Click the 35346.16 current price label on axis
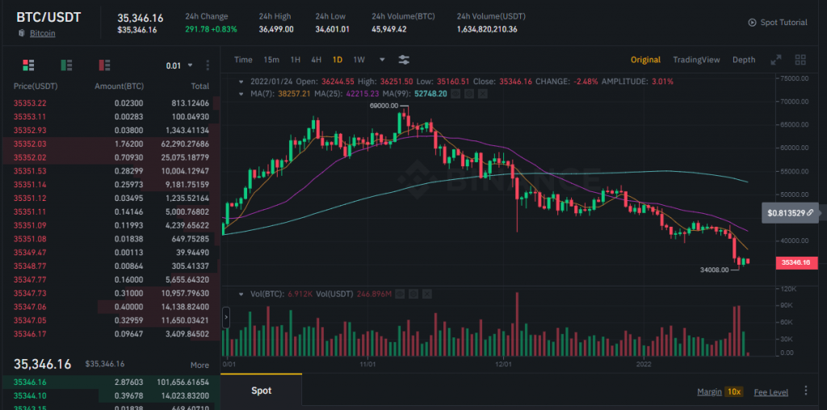827x410 pixels. pos(796,262)
